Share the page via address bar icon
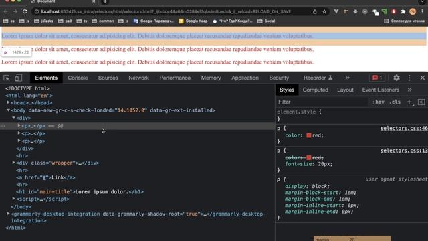 pos(315,12)
